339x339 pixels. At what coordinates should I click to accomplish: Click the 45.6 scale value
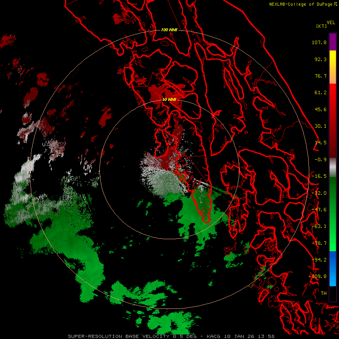pyautogui.click(x=321, y=109)
